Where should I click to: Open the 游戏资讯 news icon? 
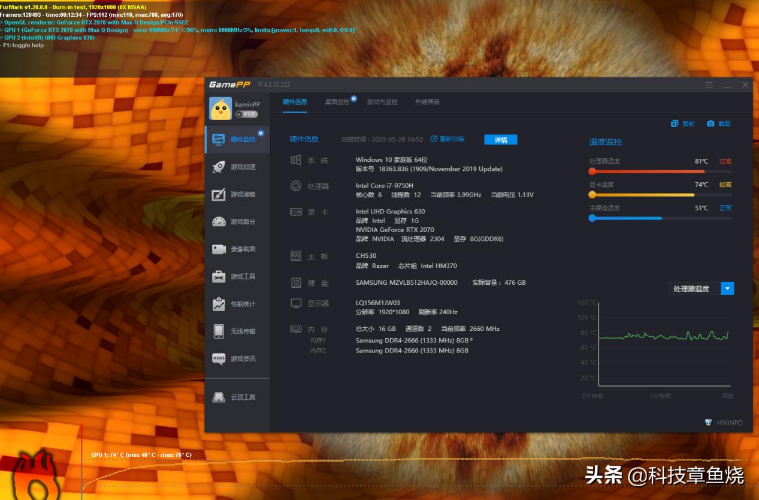(219, 359)
